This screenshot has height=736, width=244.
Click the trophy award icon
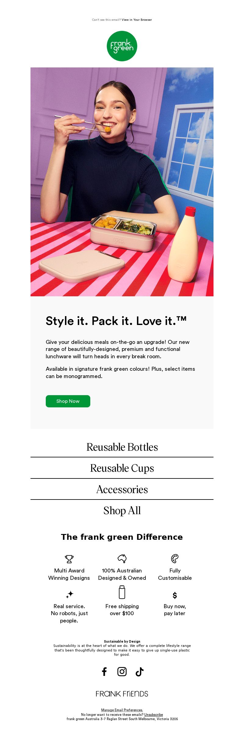click(x=69, y=559)
